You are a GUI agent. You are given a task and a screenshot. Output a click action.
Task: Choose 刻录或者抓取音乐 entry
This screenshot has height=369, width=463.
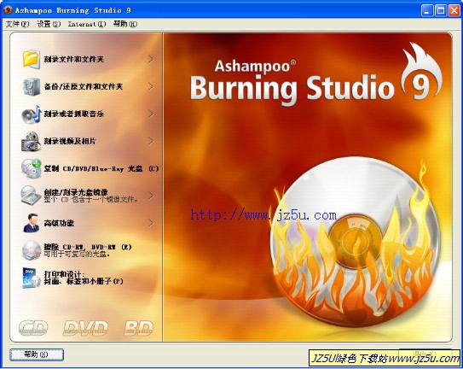pos(74,114)
